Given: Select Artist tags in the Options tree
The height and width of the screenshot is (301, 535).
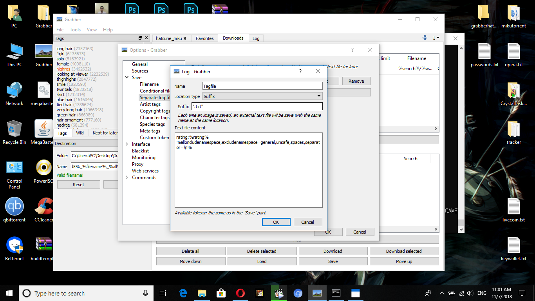Looking at the screenshot, I should click(150, 104).
